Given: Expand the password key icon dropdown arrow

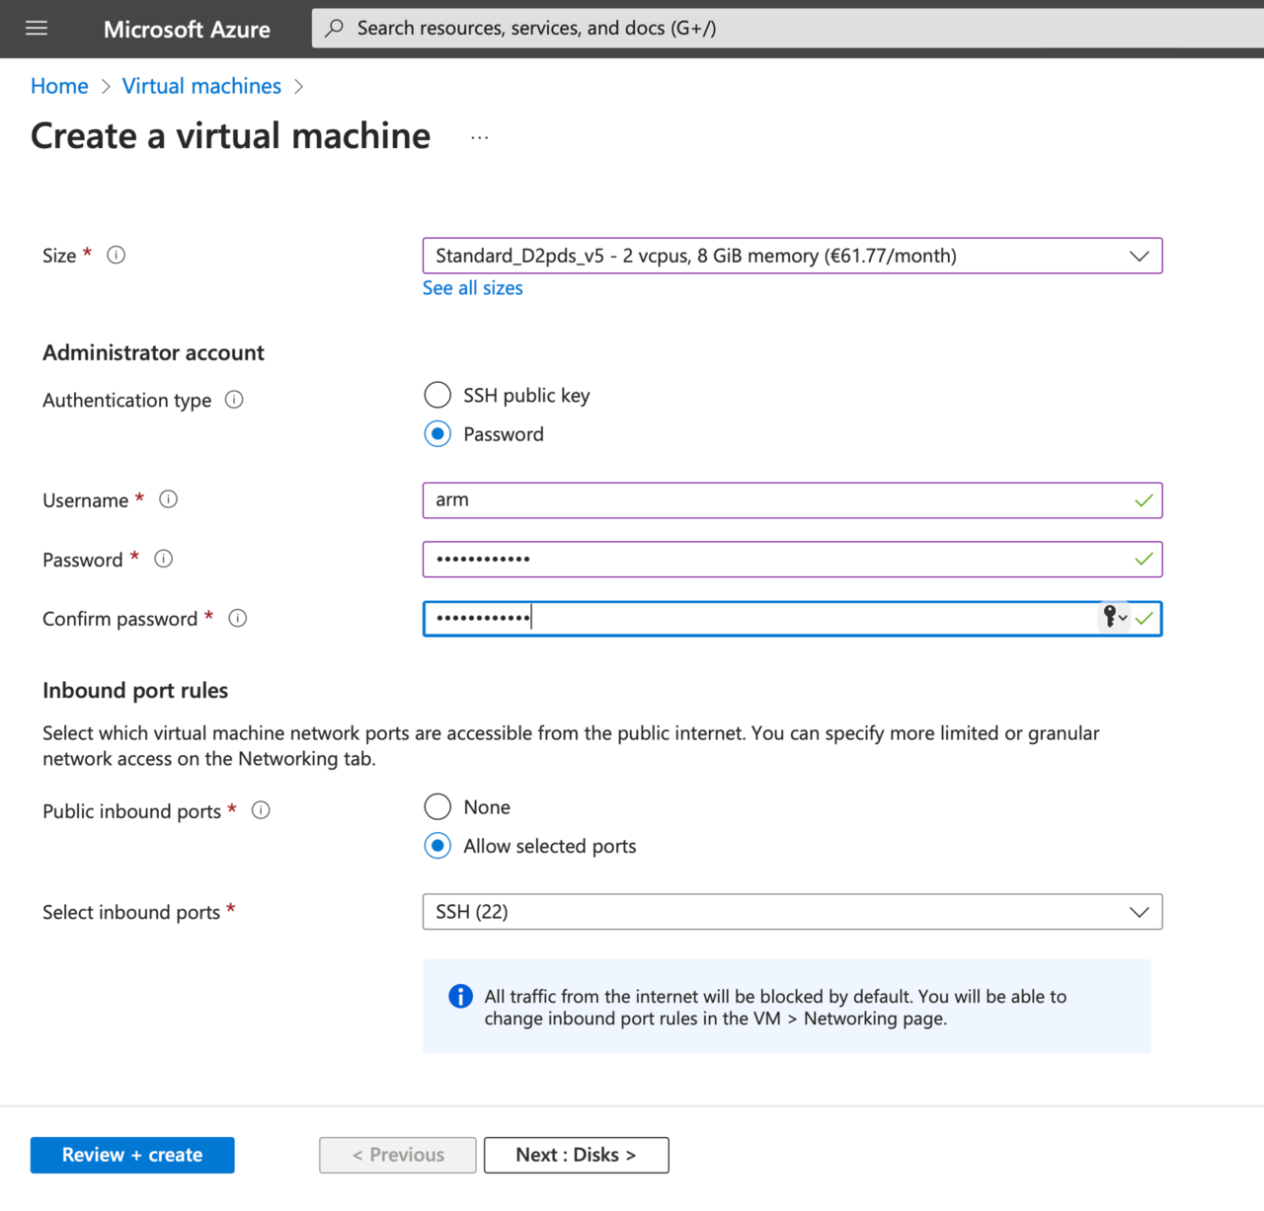Looking at the screenshot, I should 1125,618.
